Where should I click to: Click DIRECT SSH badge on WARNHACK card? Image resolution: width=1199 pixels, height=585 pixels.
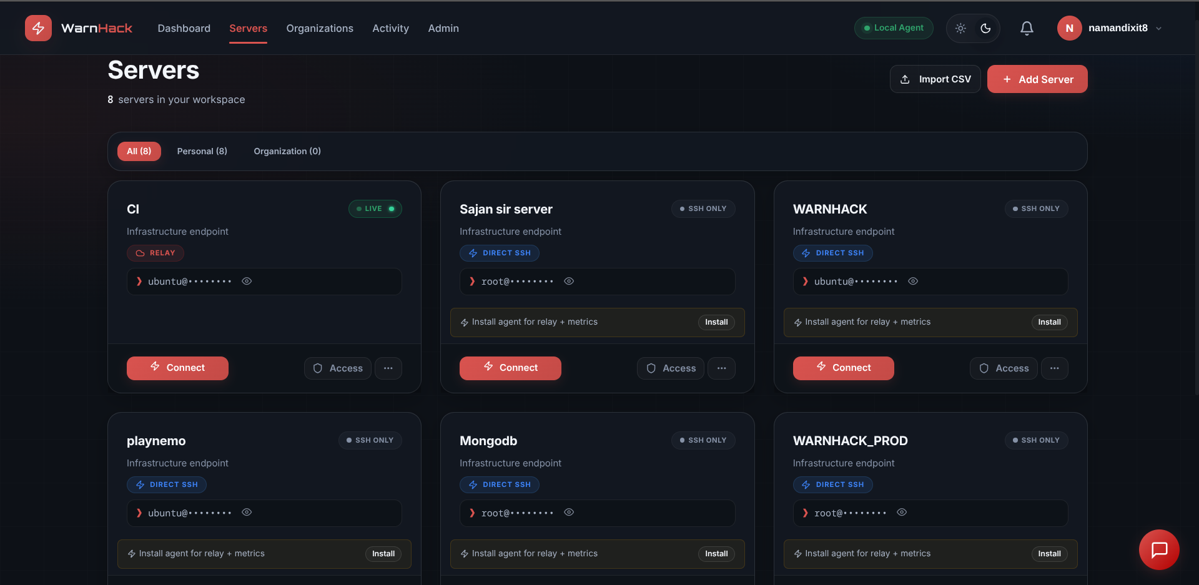(833, 253)
